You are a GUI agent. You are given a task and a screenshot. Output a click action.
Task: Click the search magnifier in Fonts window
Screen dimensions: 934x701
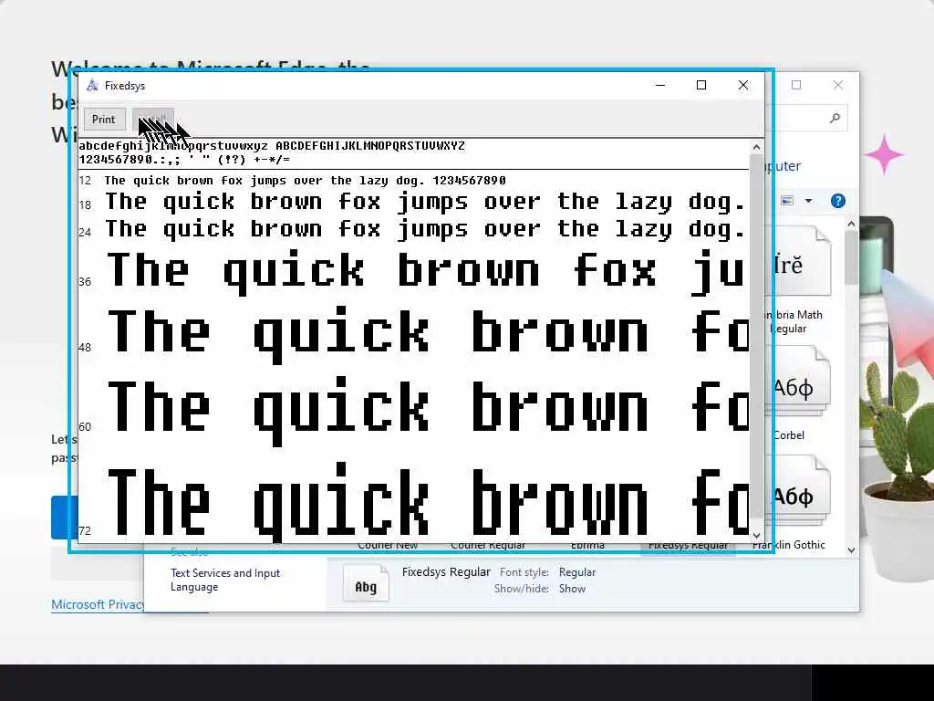point(835,118)
